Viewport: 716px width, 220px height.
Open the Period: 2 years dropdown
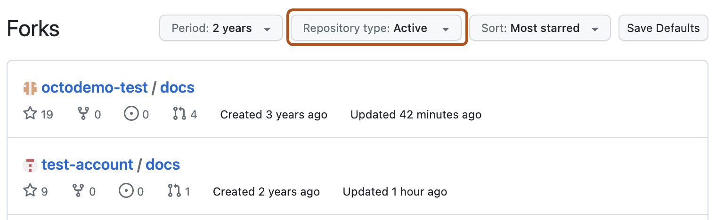221,28
